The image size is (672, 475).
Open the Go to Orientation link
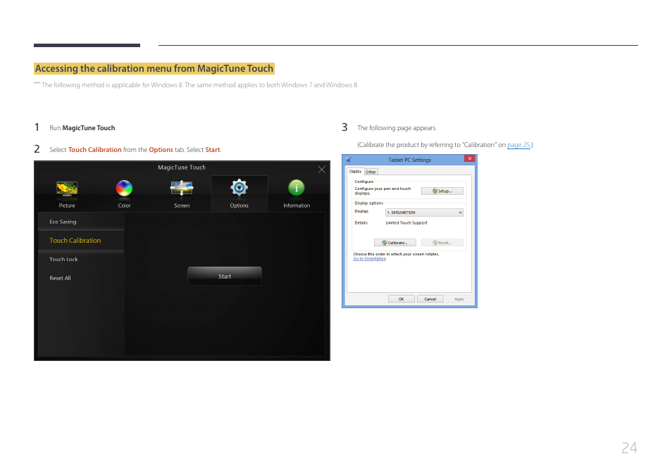tap(369, 259)
